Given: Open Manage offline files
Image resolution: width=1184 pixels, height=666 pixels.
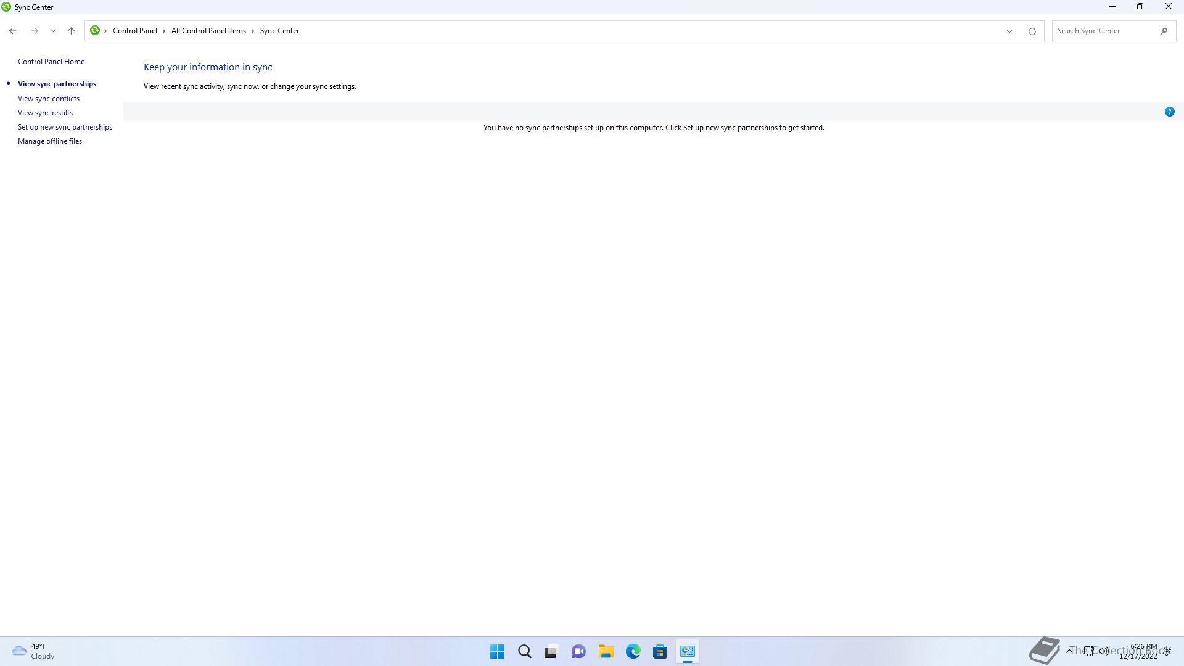Looking at the screenshot, I should [x=50, y=141].
